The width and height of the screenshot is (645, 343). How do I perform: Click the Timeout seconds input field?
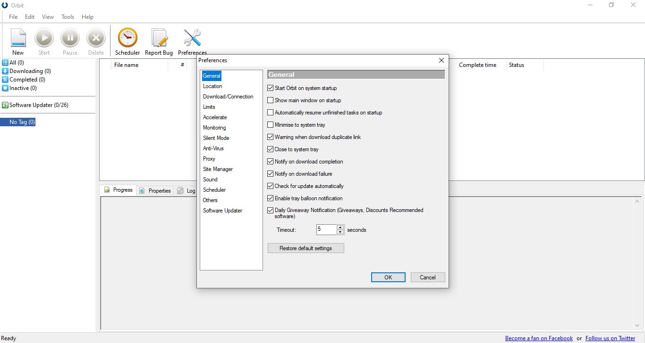click(326, 230)
